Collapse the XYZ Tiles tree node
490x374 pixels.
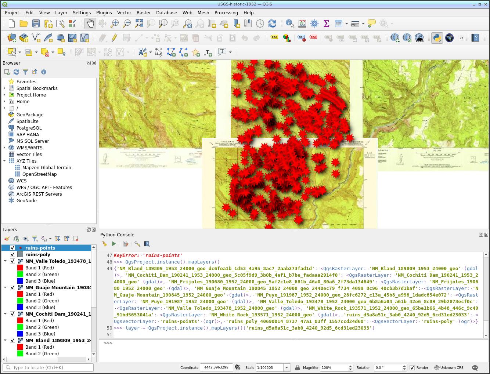click(4, 161)
